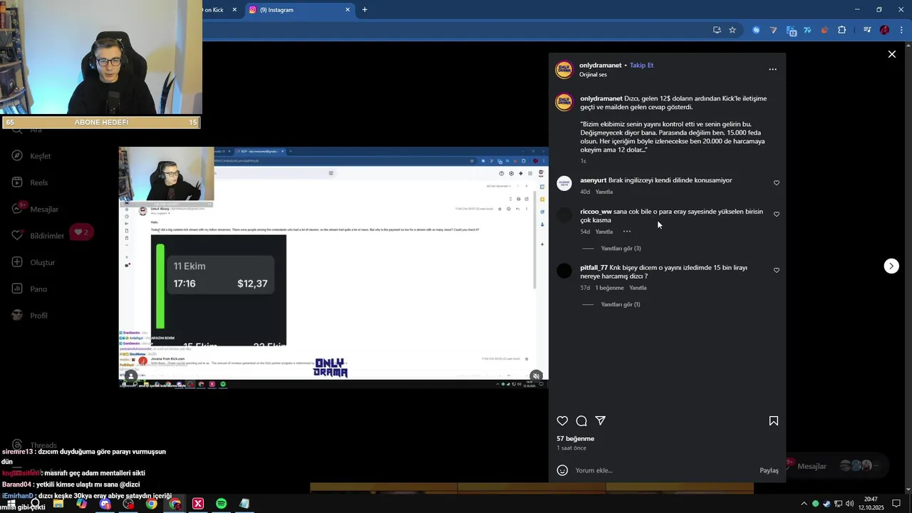
Task: Open floating Mesajlar chat widget
Action: (837, 466)
